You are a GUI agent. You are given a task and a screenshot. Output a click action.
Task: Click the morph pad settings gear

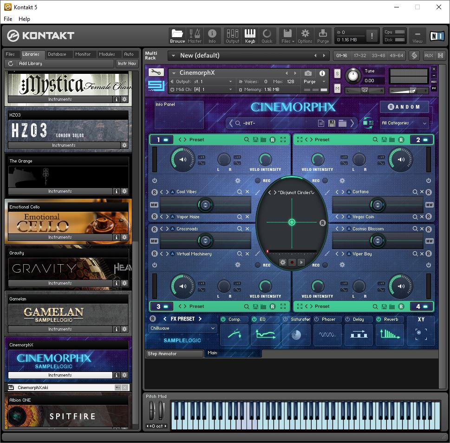pyautogui.click(x=283, y=262)
